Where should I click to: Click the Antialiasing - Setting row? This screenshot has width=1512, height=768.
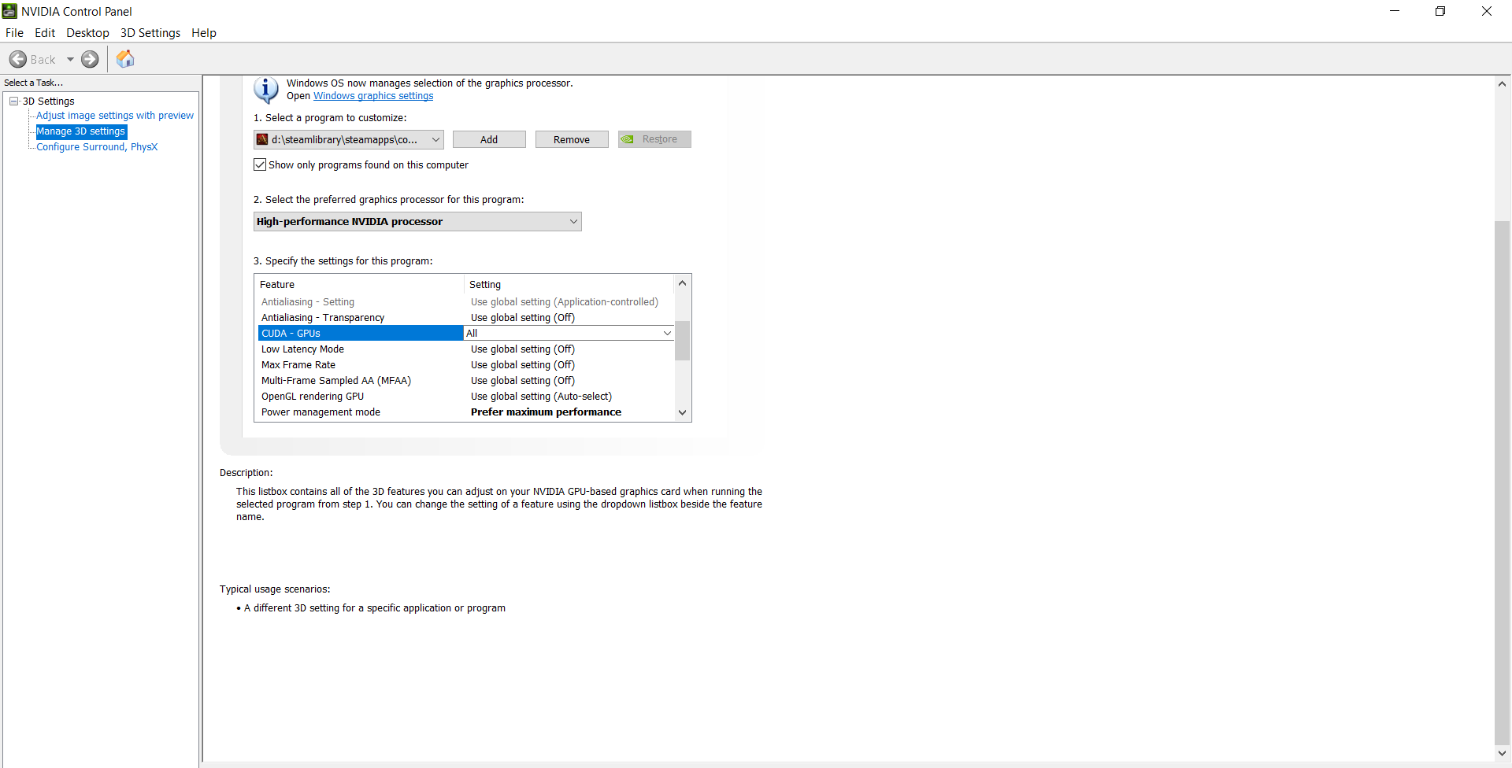coord(466,302)
